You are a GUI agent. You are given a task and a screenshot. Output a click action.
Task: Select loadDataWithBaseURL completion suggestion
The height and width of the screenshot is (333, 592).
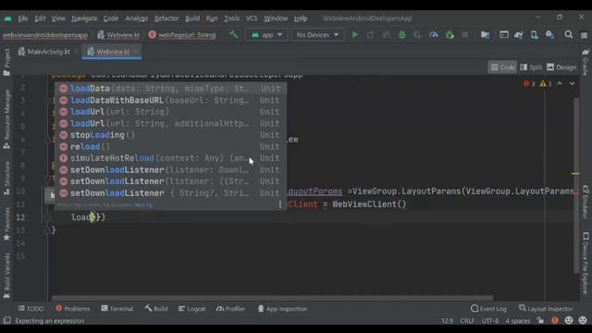click(x=170, y=100)
